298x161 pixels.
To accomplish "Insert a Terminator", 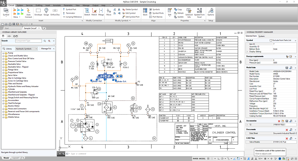I will coord(69,13).
